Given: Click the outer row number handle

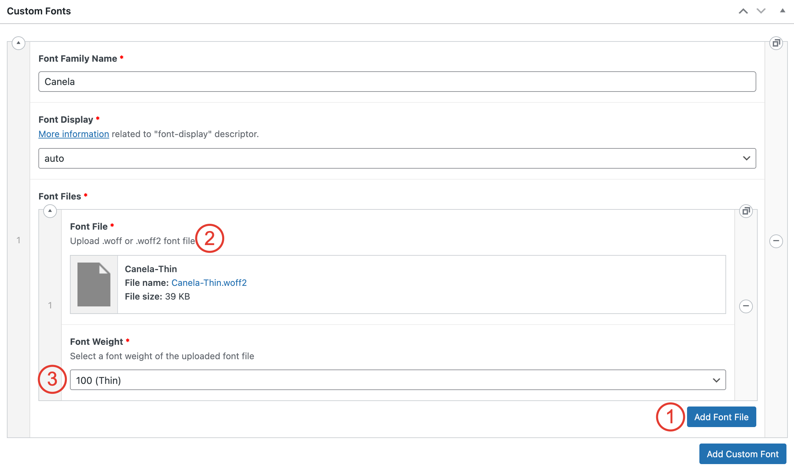Looking at the screenshot, I should (19, 240).
